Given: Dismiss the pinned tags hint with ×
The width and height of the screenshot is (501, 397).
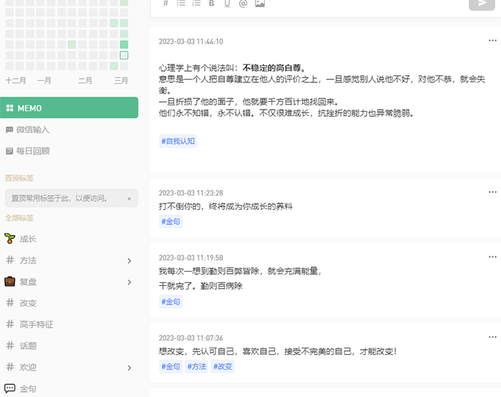Looking at the screenshot, I should click(x=129, y=198).
